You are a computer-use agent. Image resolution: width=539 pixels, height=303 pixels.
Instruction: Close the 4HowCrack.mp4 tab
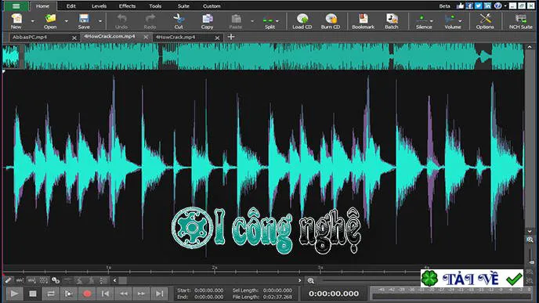click(217, 38)
